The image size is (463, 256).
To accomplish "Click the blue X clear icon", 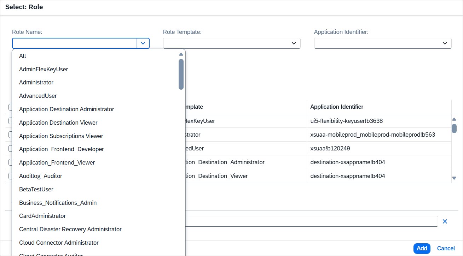I will (445, 221).
